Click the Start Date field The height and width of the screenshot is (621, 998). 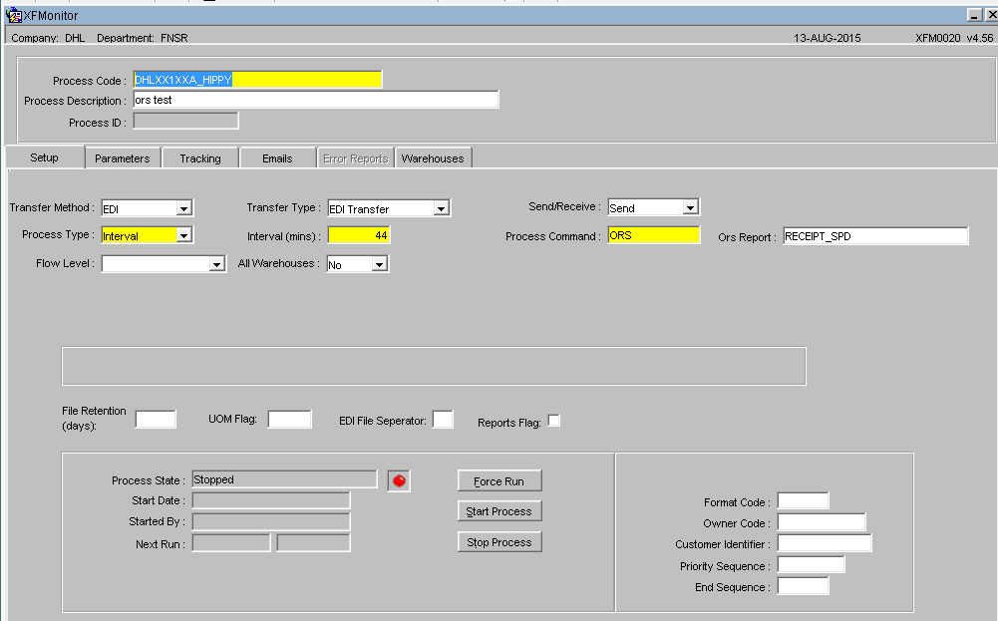tap(271, 500)
